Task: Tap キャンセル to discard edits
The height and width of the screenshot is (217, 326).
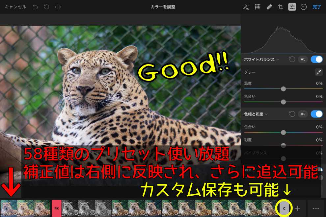Action: tap(15, 7)
